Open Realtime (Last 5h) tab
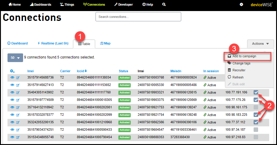This screenshot has width=277, height=145. [53, 44]
